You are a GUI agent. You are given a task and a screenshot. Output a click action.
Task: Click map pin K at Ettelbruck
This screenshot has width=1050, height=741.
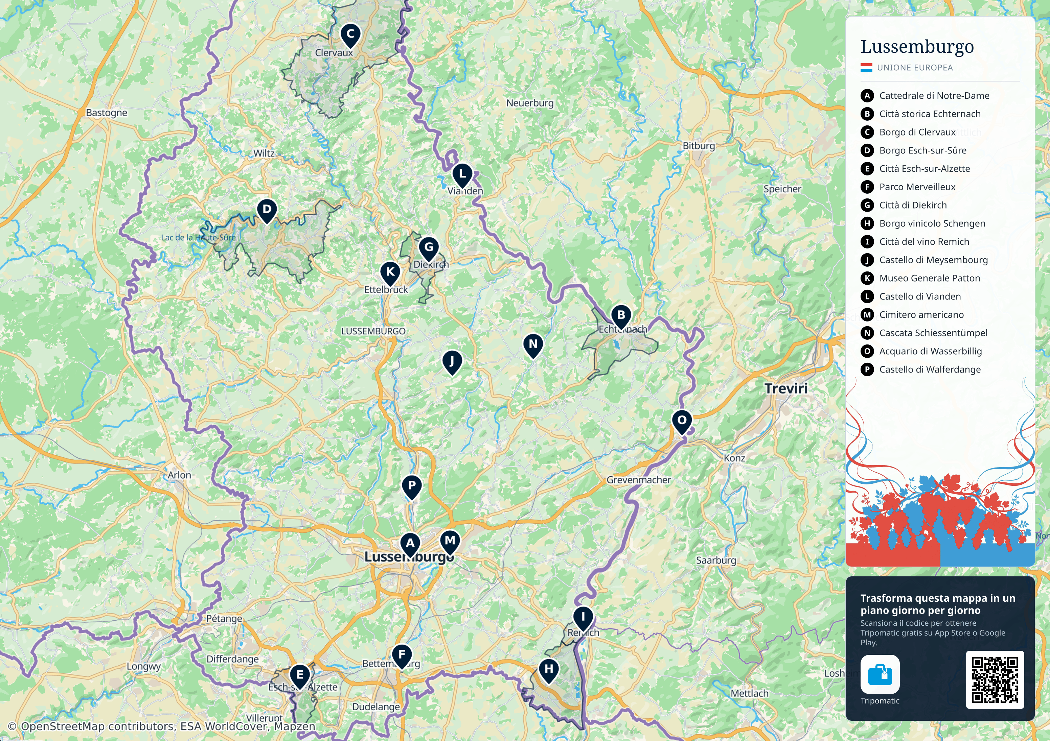390,273
